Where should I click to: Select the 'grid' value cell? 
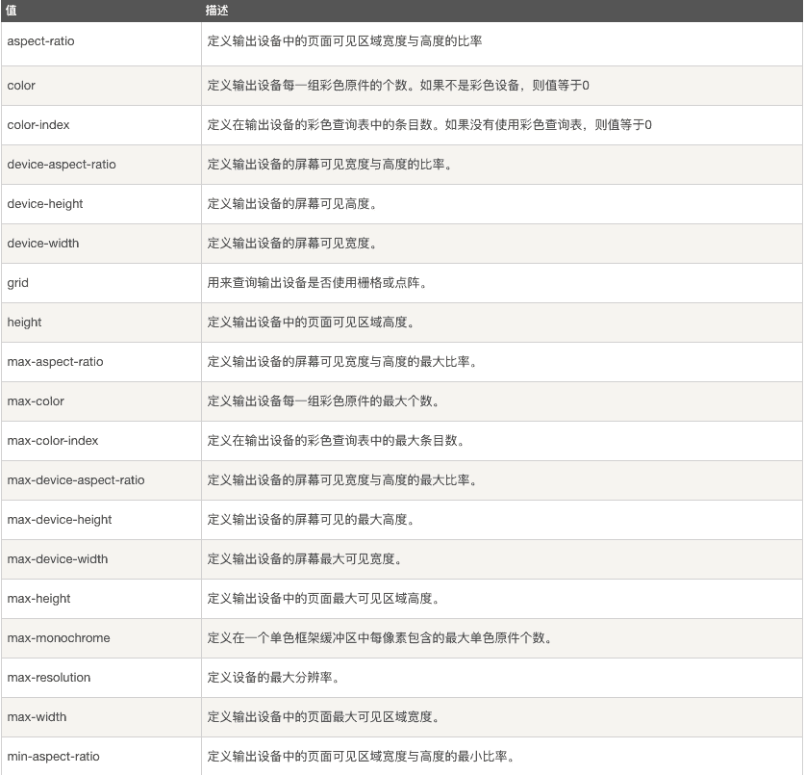point(101,283)
